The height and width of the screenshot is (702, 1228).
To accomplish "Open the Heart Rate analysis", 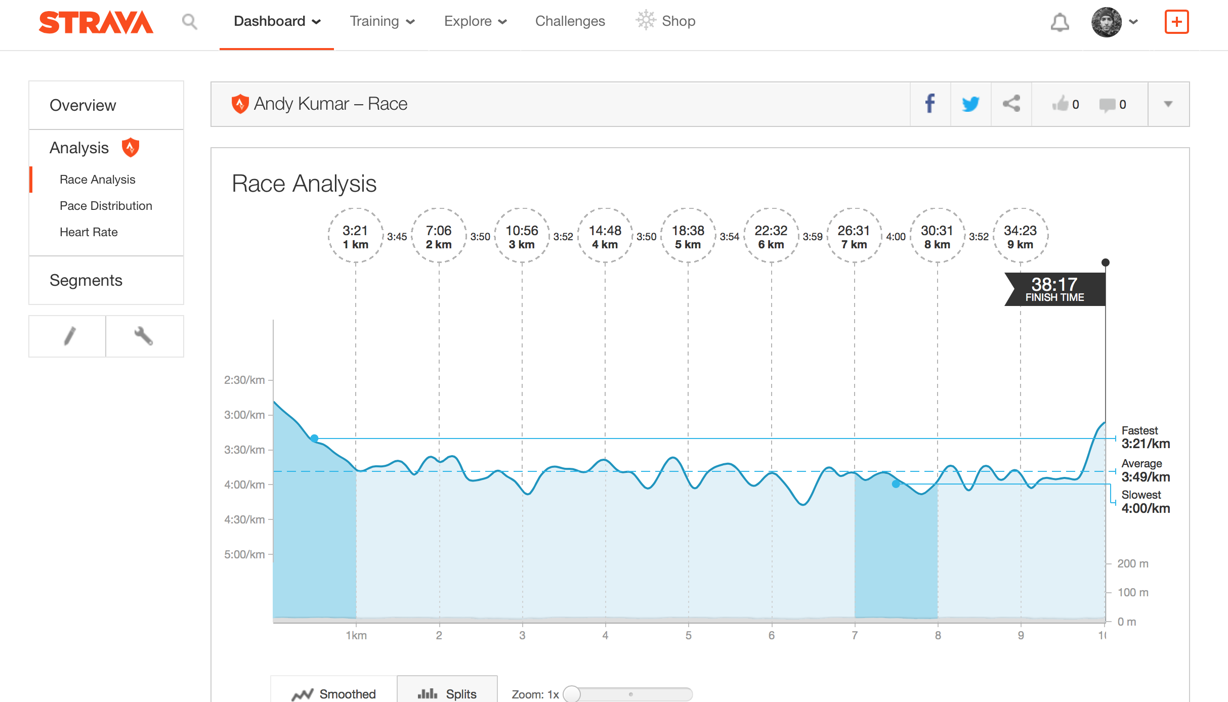I will tap(89, 232).
